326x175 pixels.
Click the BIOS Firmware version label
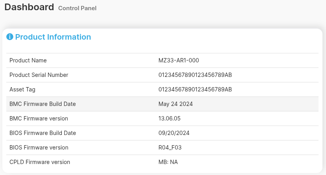pos(39,148)
